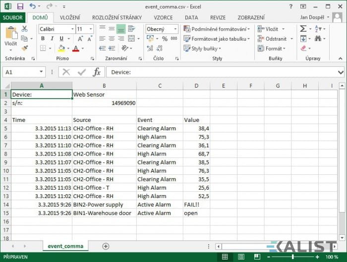Expand the formula bar chevron
The image size is (347, 262).
pyautogui.click(x=341, y=72)
